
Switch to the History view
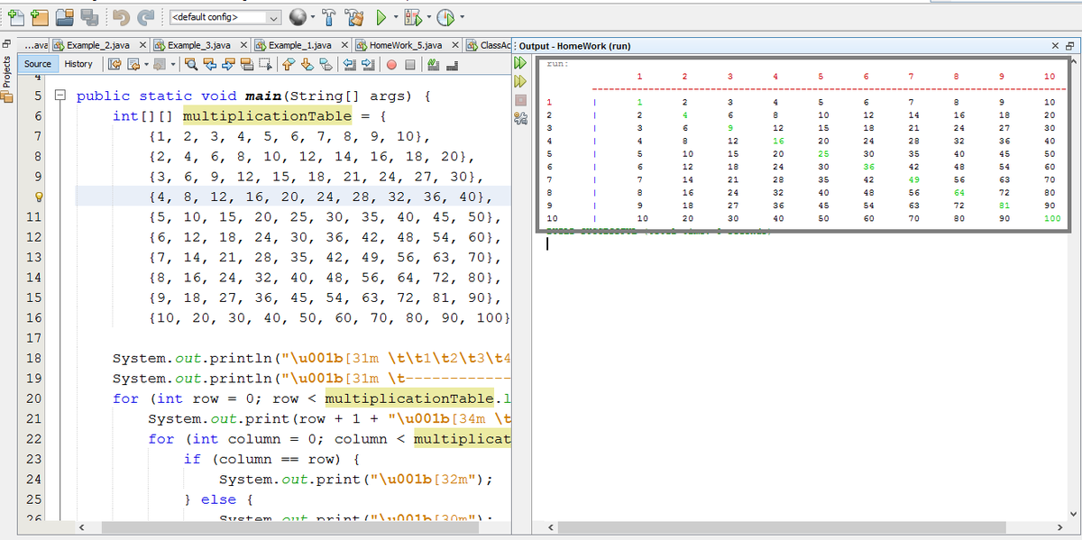click(x=79, y=64)
